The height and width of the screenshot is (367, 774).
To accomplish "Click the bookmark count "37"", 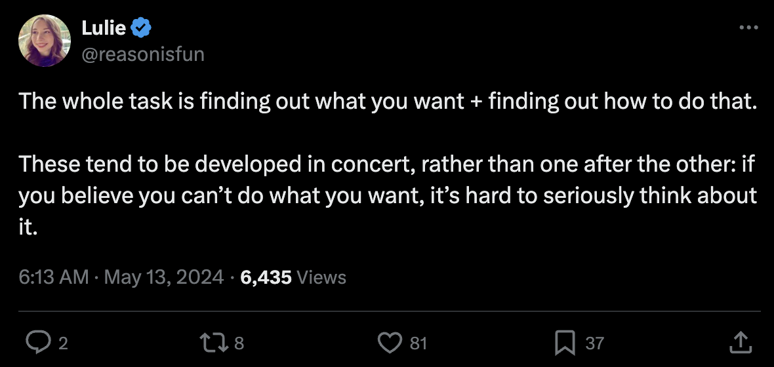I will point(594,343).
